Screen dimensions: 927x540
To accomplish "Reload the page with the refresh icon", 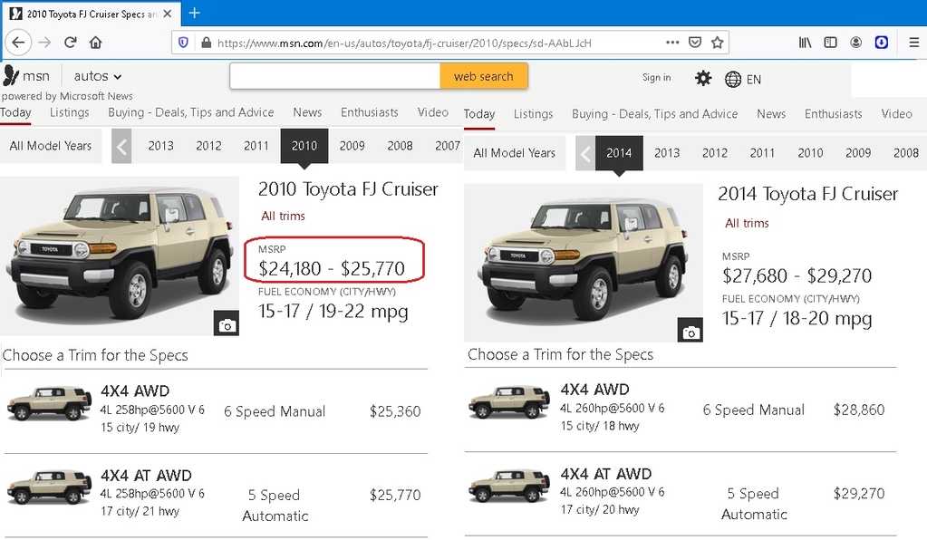I will [71, 43].
